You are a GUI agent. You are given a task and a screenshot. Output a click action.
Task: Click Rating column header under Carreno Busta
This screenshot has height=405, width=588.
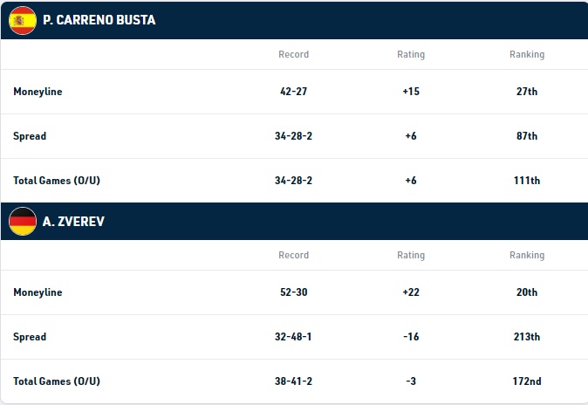point(411,54)
